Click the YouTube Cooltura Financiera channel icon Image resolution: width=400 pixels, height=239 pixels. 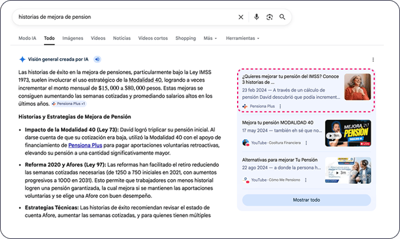(x=245, y=143)
